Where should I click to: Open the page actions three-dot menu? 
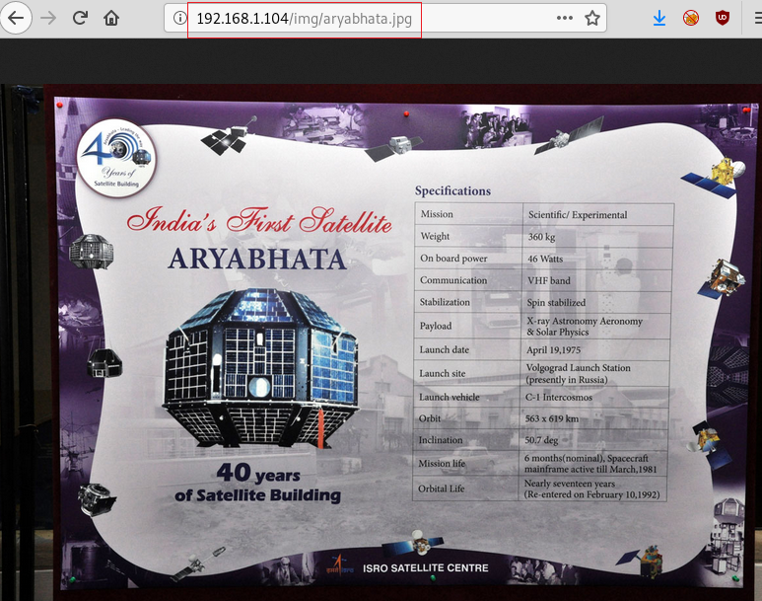click(564, 18)
